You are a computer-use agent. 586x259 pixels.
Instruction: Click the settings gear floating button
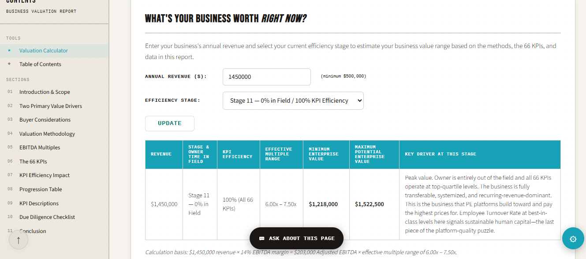click(573, 239)
